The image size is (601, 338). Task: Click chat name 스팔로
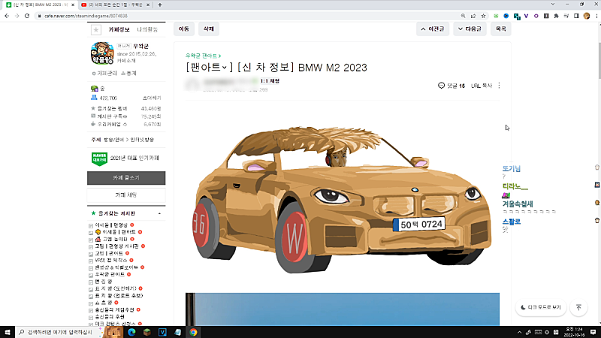tap(512, 222)
